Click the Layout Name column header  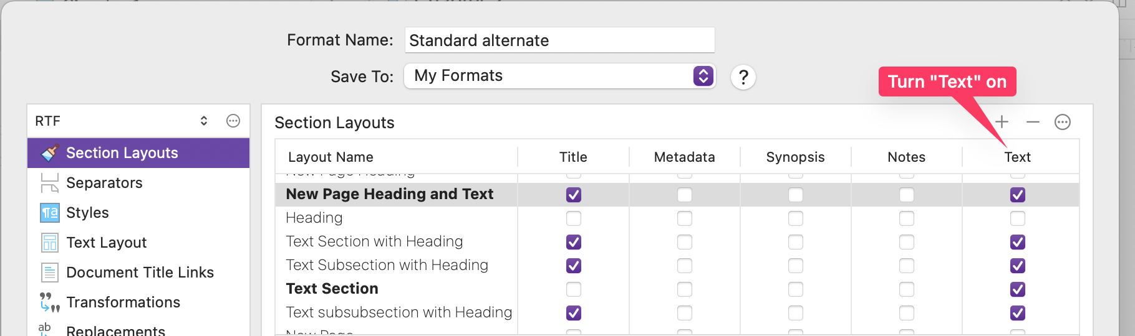point(331,157)
